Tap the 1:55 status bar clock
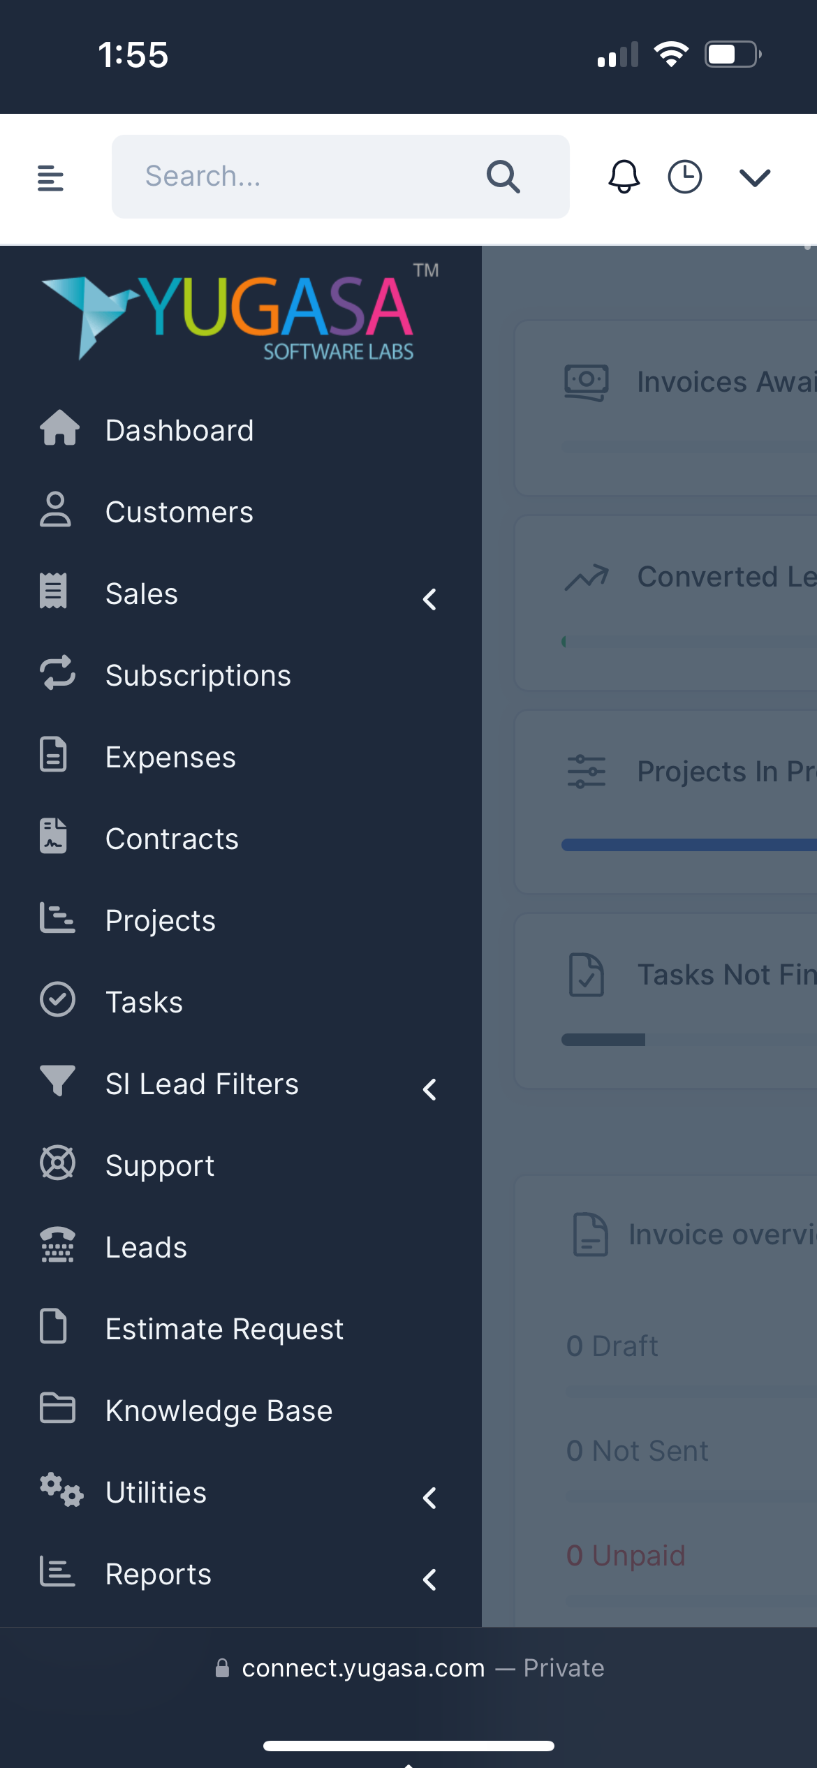The height and width of the screenshot is (1768, 817). [133, 54]
